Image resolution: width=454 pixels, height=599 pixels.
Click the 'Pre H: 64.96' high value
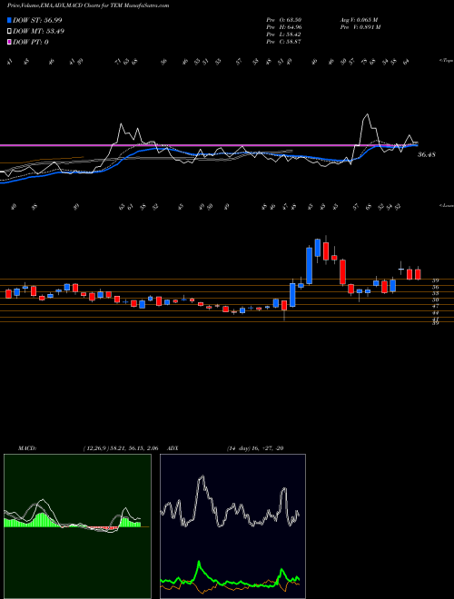285,26
